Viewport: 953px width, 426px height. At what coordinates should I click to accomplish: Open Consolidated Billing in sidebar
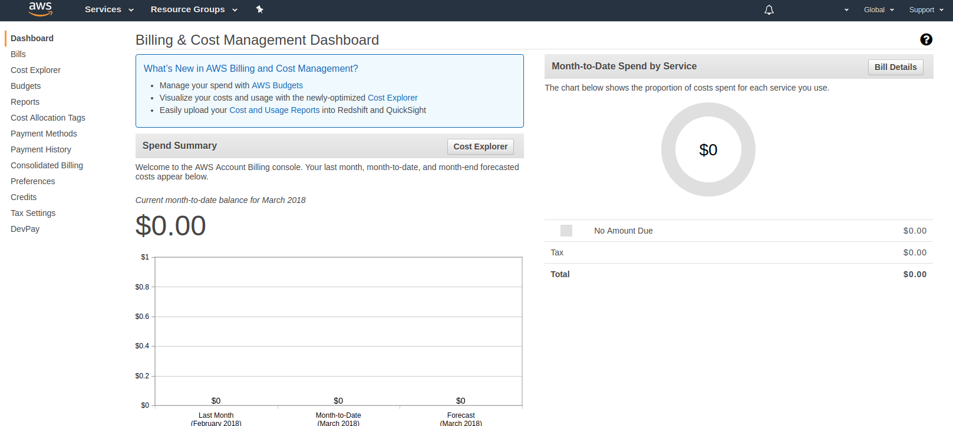(47, 165)
